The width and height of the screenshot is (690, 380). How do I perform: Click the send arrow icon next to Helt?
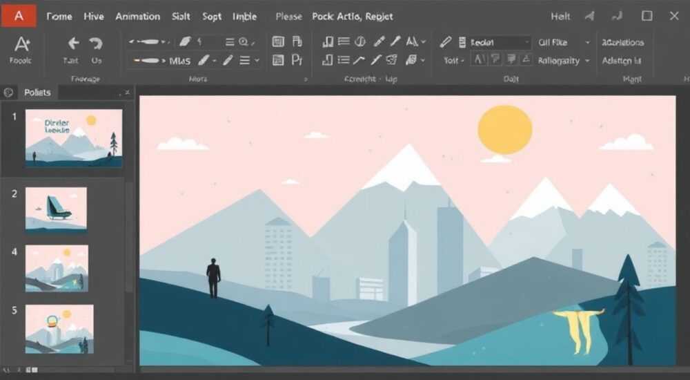pyautogui.click(x=589, y=17)
